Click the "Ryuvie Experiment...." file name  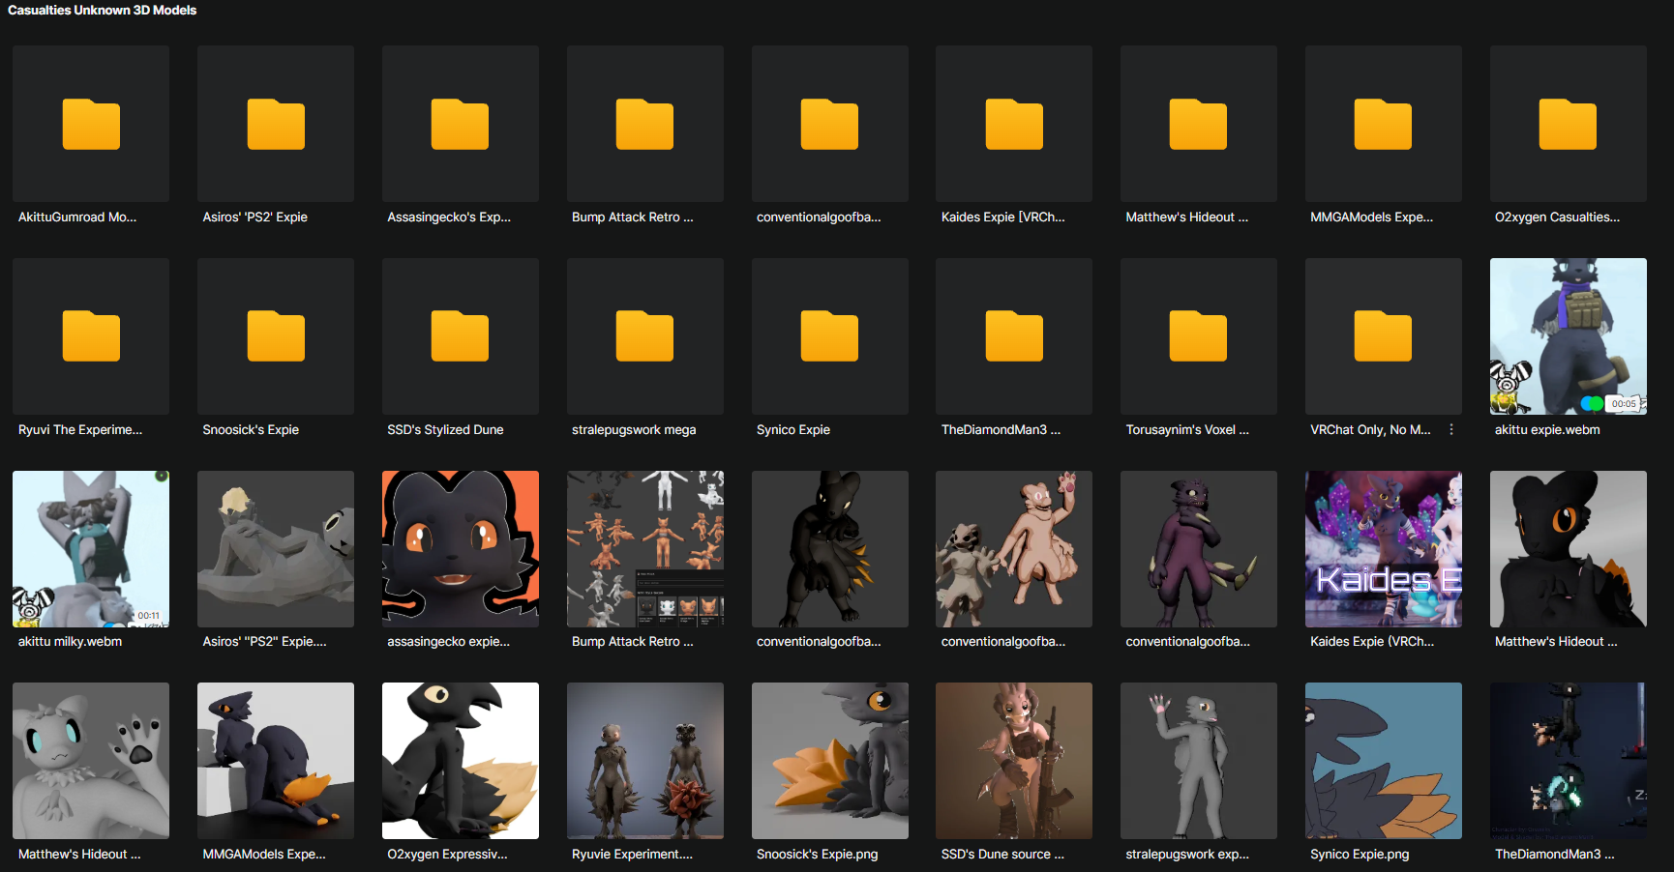[x=632, y=855]
